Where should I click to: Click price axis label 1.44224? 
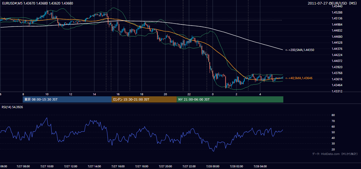click(x=337, y=55)
